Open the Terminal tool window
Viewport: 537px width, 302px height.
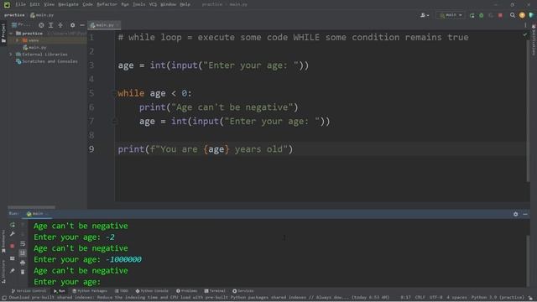[x=215, y=291]
